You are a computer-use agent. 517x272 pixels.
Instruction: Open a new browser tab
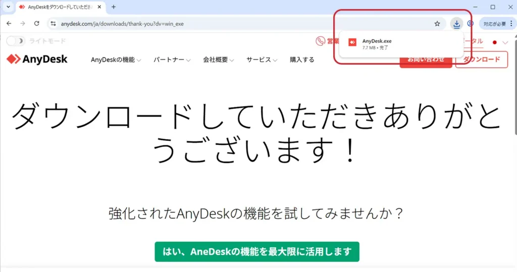pos(114,7)
